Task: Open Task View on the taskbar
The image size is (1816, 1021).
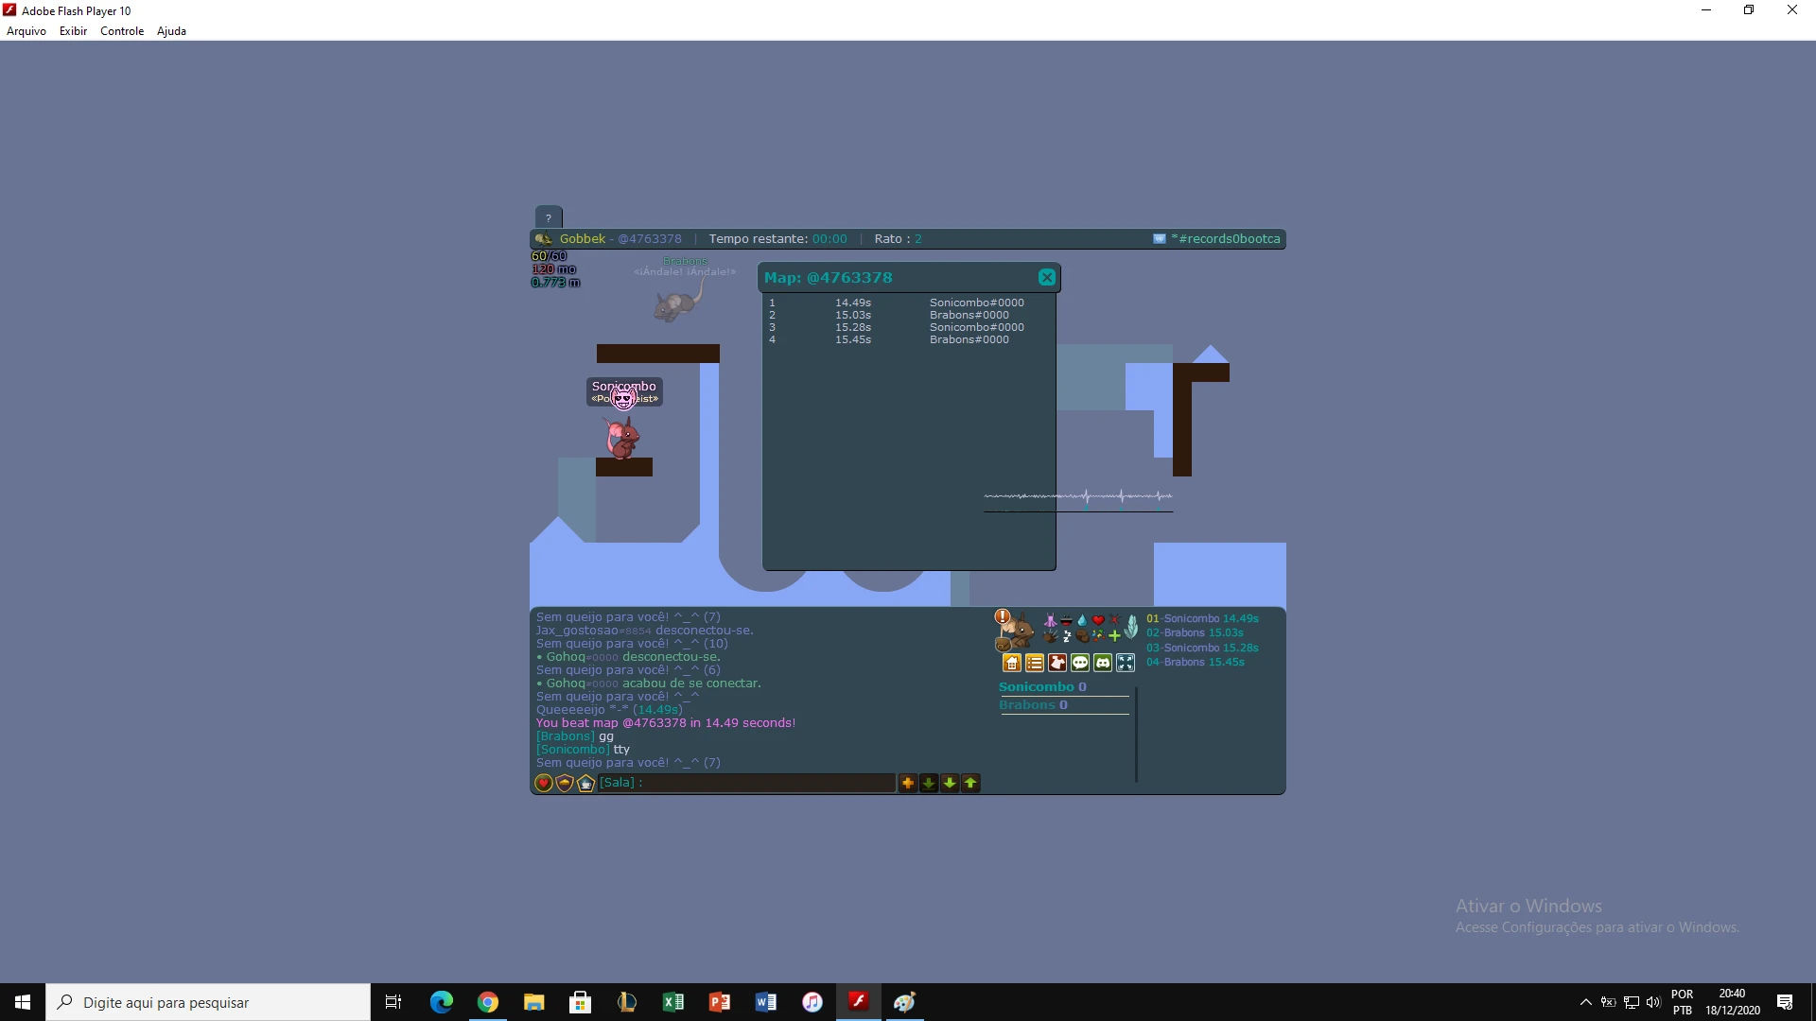Action: tap(393, 1002)
